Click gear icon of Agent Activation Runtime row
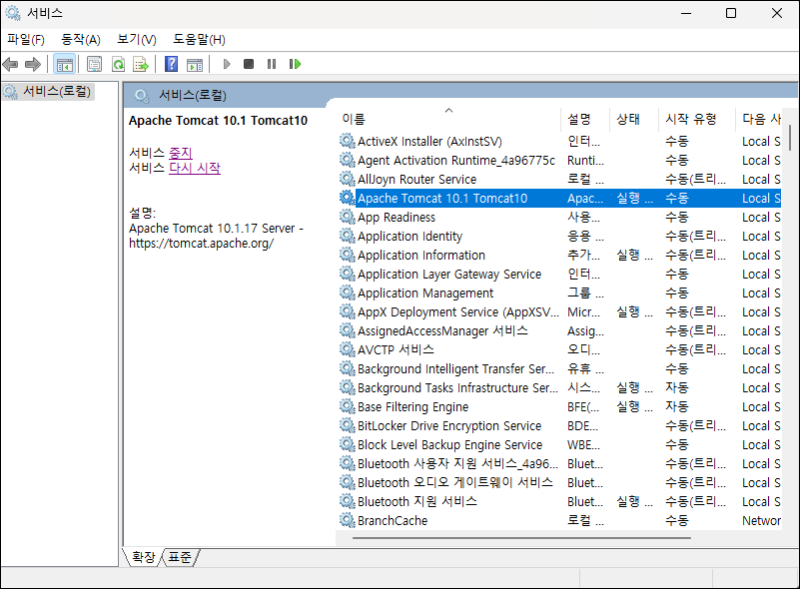This screenshot has width=800, height=589. tap(348, 160)
